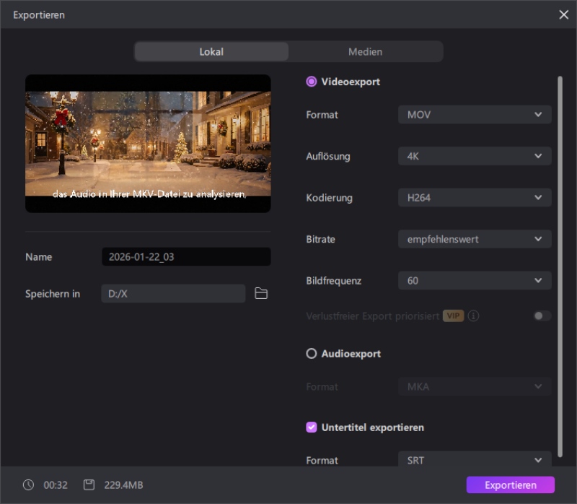The width and height of the screenshot is (577, 504).
Task: Open the MOV format dropdown
Action: [x=475, y=114]
